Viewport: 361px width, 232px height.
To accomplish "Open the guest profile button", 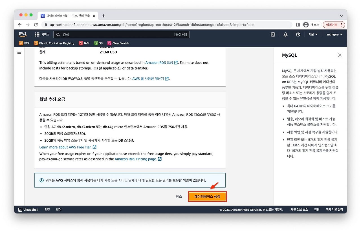I will coord(311,25).
